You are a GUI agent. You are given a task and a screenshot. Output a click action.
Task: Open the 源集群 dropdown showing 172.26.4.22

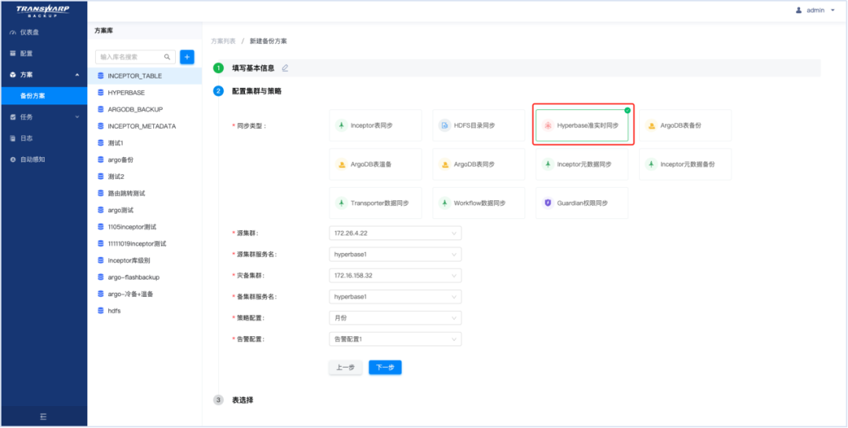point(395,233)
